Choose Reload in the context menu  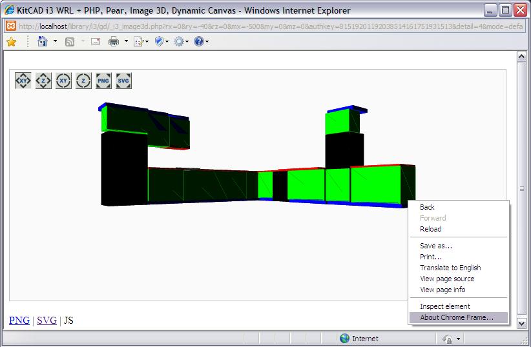tap(459, 229)
